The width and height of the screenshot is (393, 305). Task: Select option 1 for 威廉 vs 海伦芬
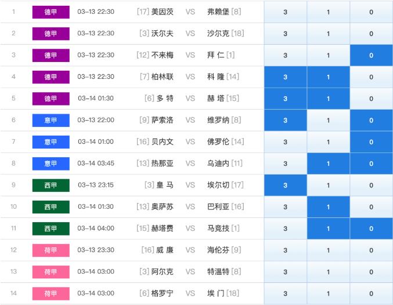pos(329,250)
